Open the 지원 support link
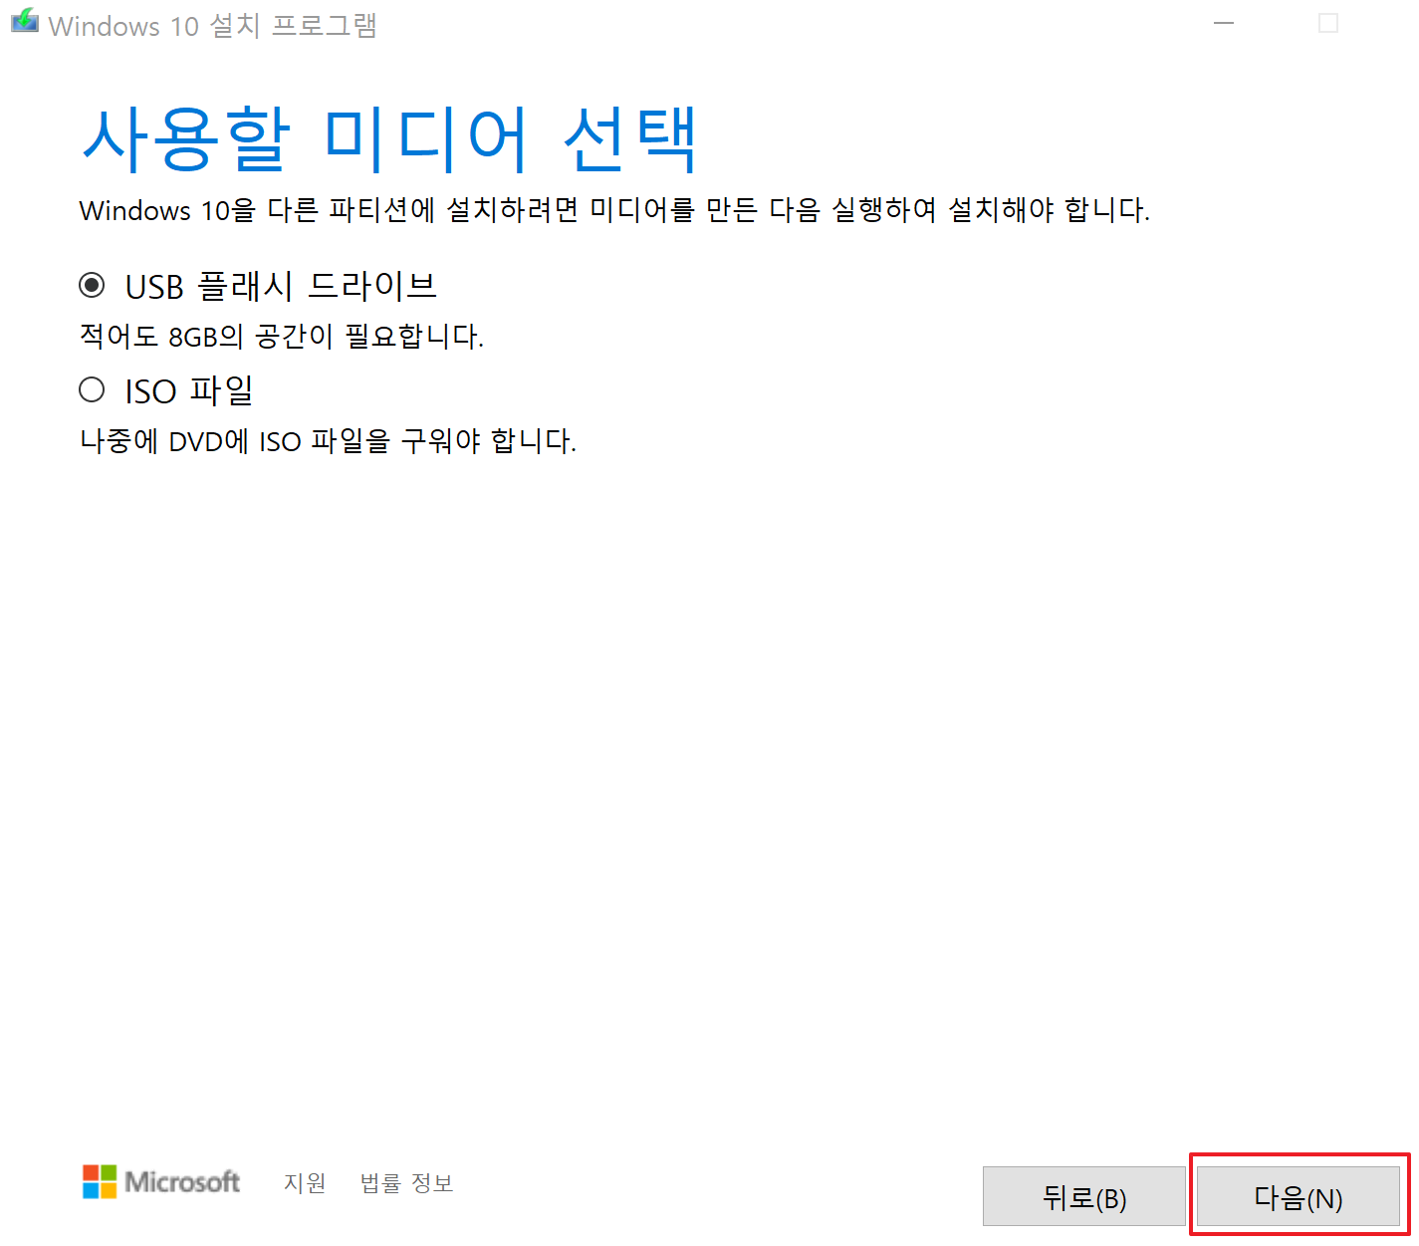 305,1183
